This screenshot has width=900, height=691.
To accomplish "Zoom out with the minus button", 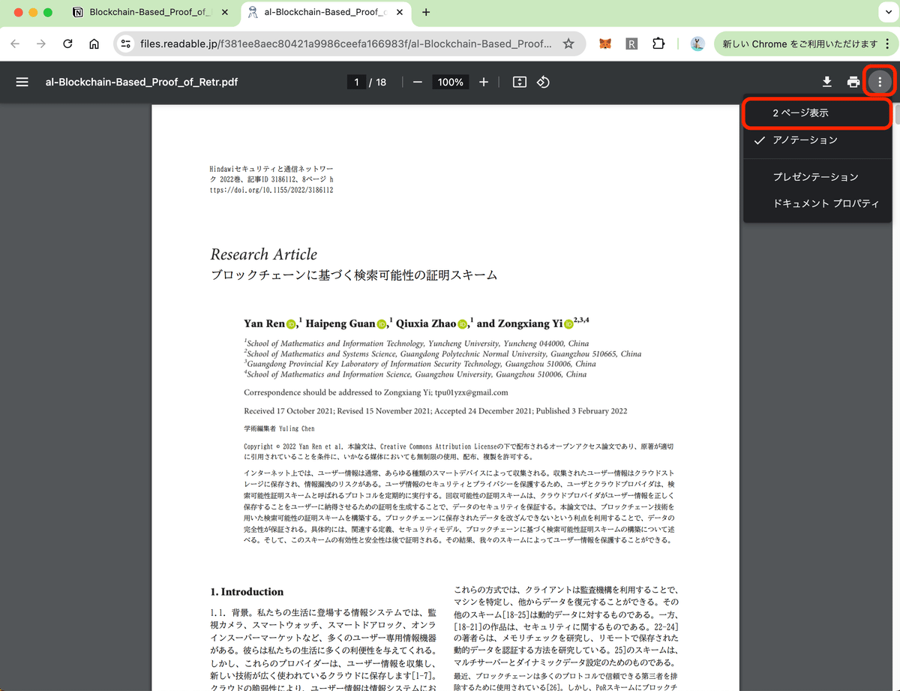I will click(x=418, y=82).
